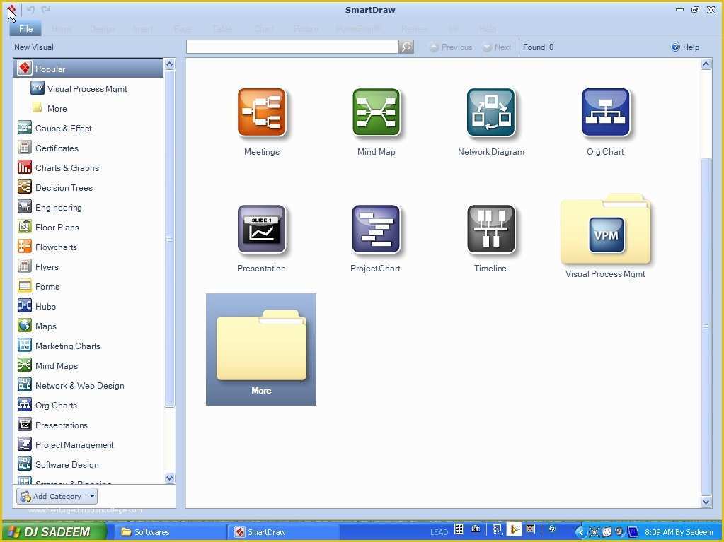Image resolution: width=724 pixels, height=542 pixels.
Task: Expand the Add Category dropdown arrow
Action: tap(92, 496)
